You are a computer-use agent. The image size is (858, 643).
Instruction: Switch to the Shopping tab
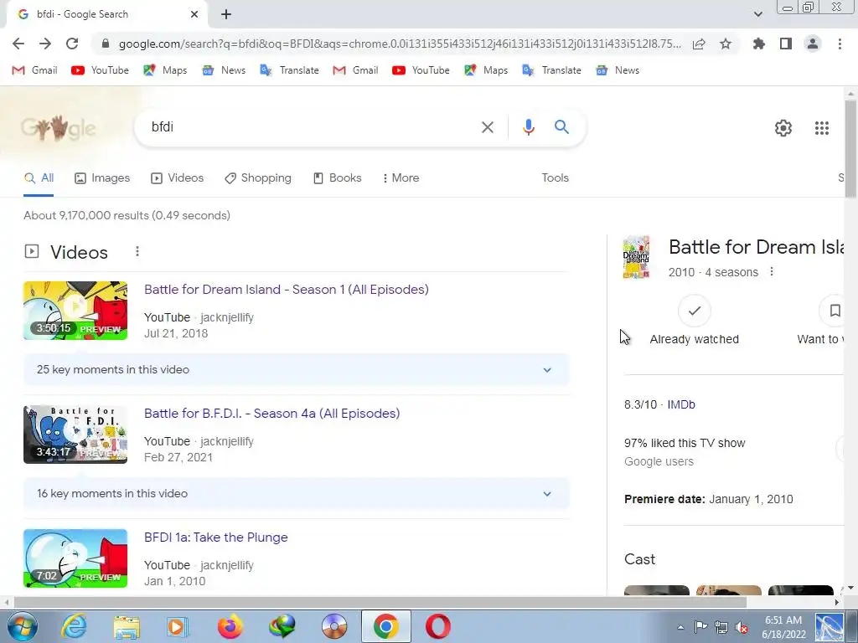(258, 178)
